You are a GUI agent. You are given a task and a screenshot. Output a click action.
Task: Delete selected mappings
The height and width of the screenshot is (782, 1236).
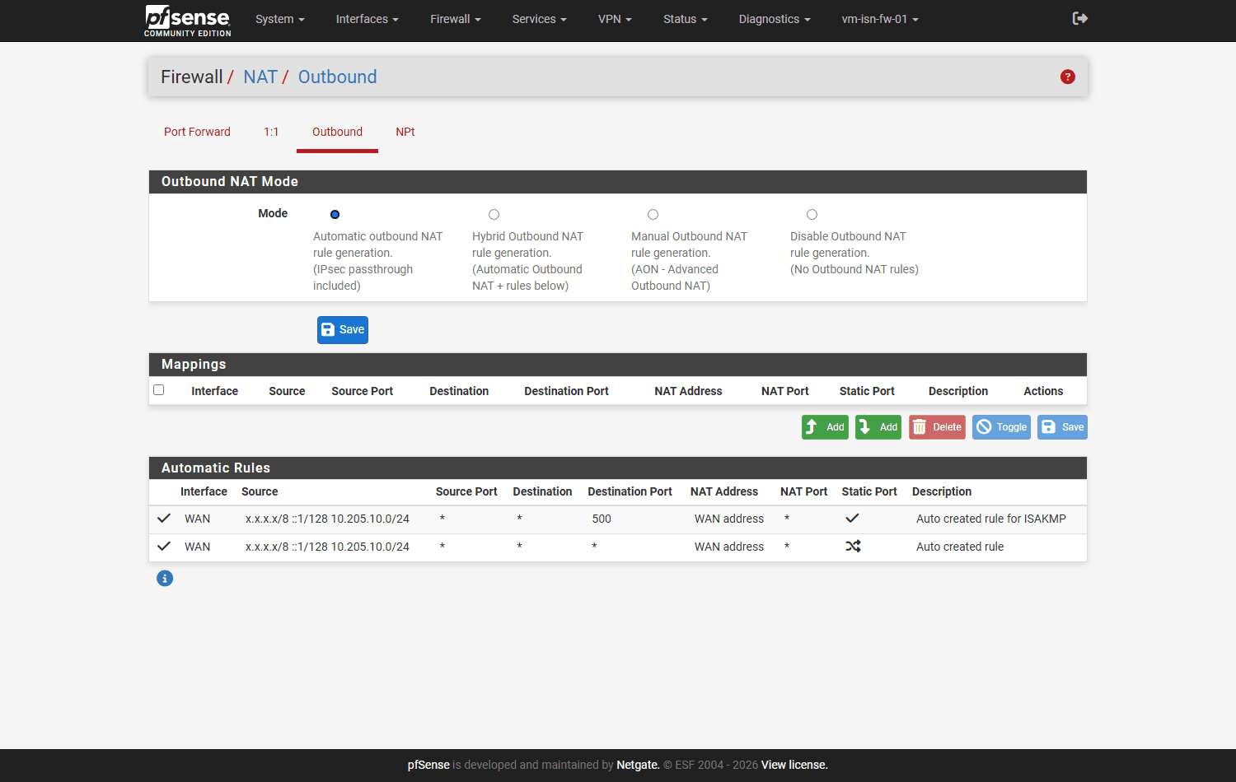[937, 427]
